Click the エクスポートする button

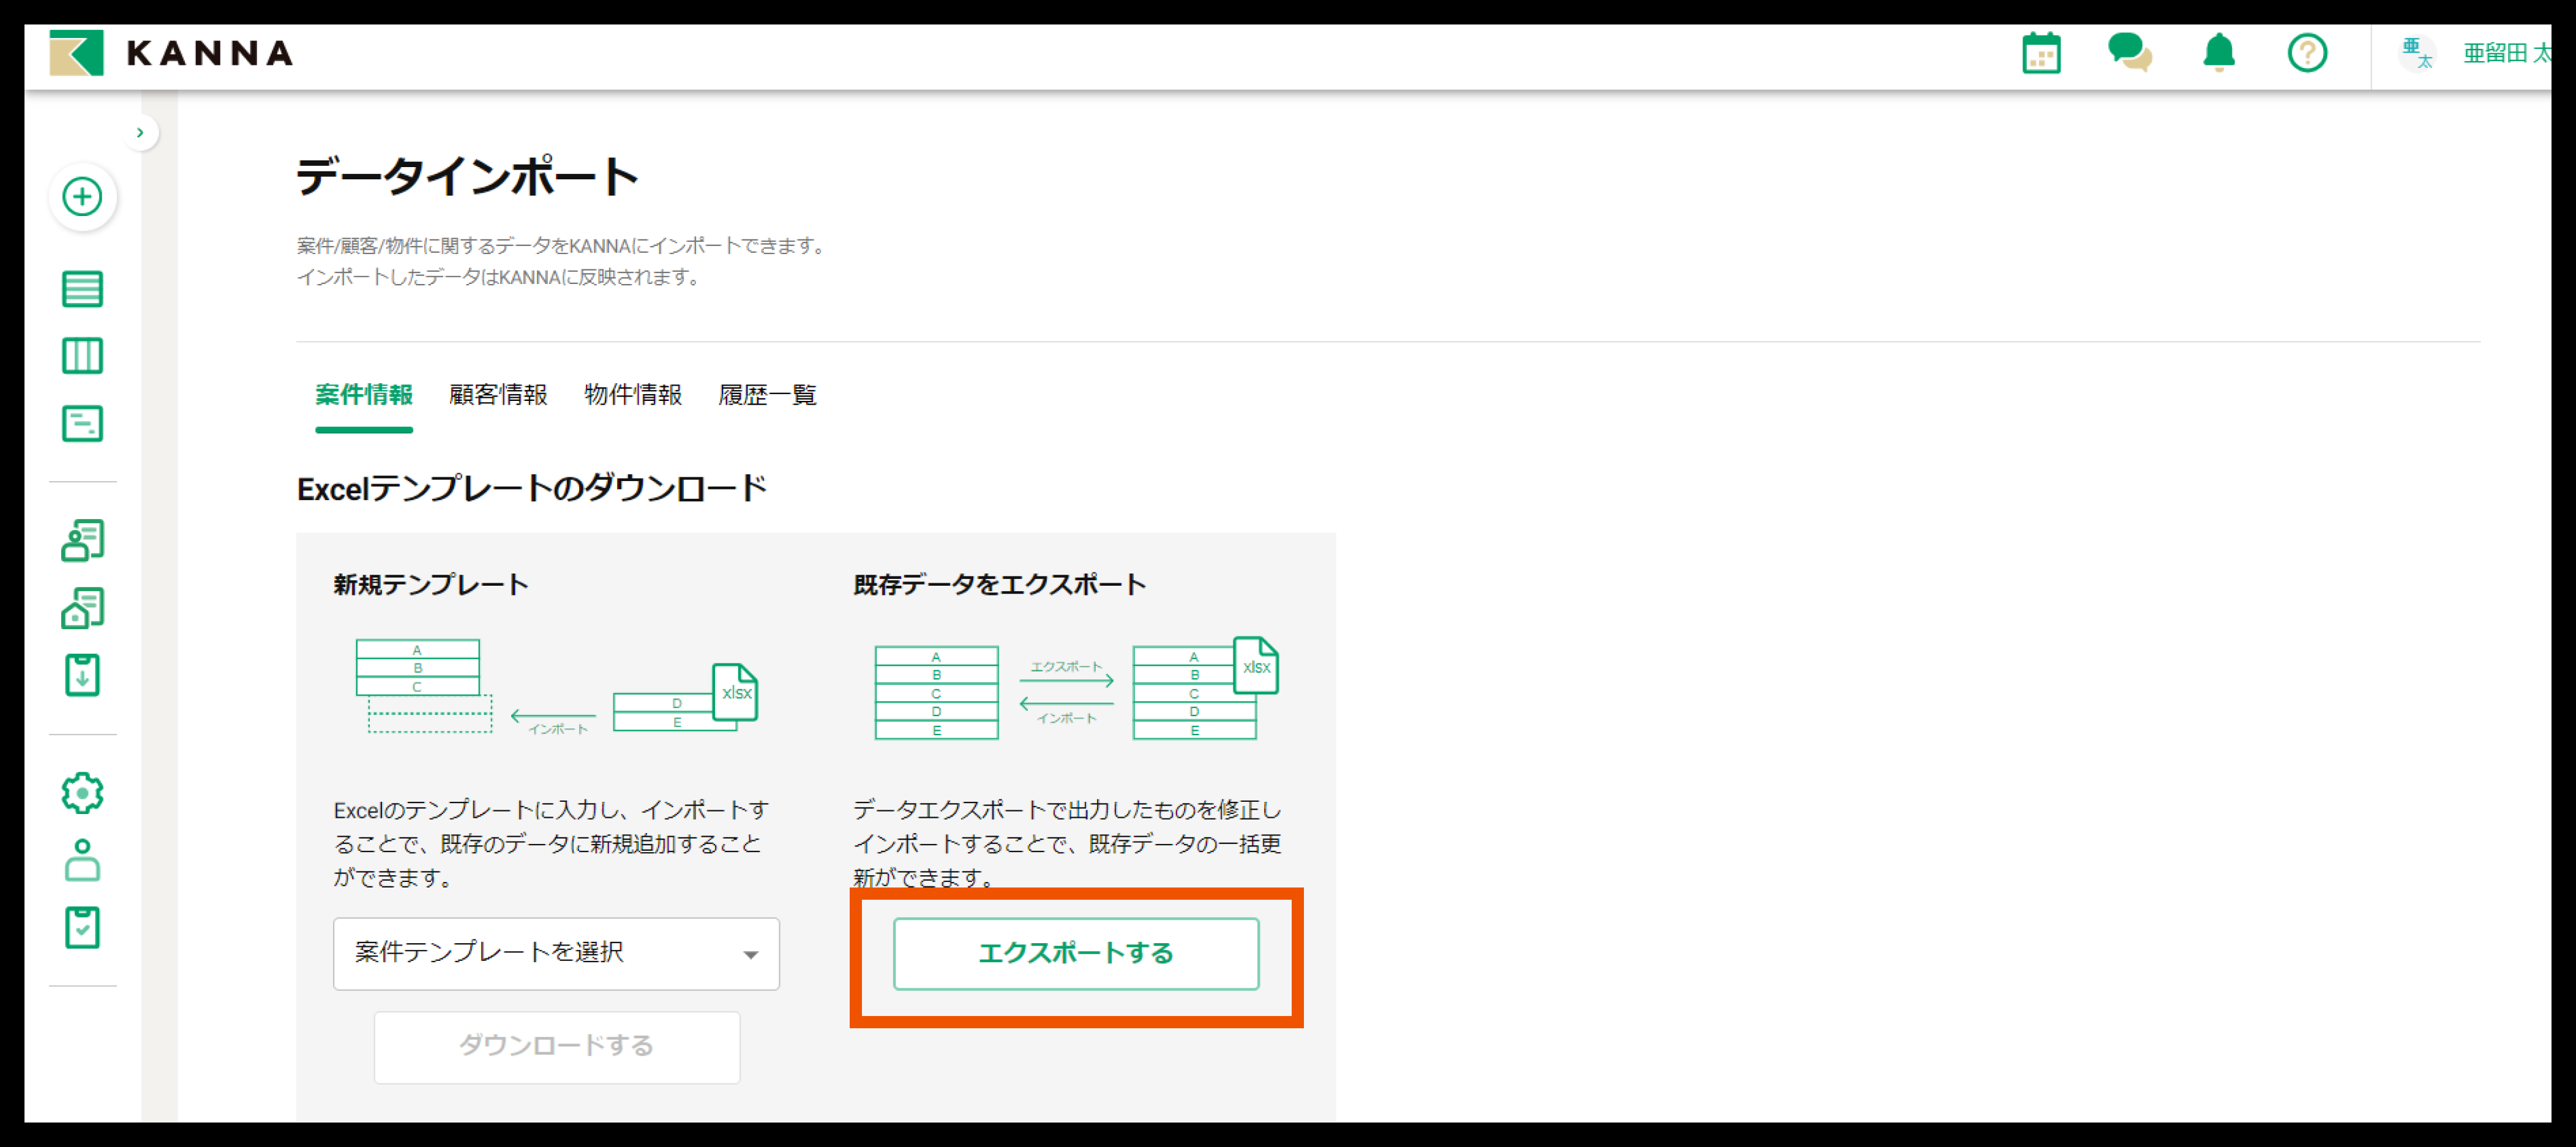[1075, 953]
